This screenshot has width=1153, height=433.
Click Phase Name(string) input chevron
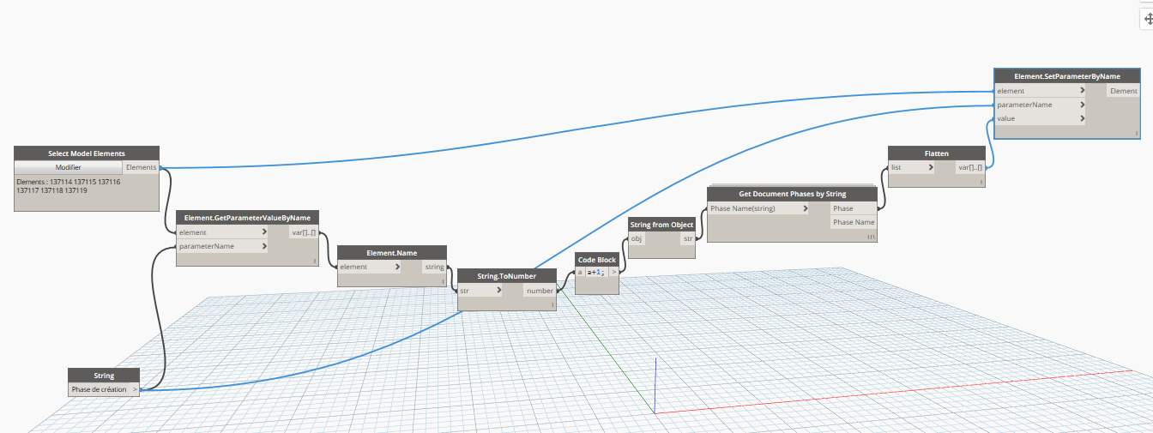[x=805, y=208]
